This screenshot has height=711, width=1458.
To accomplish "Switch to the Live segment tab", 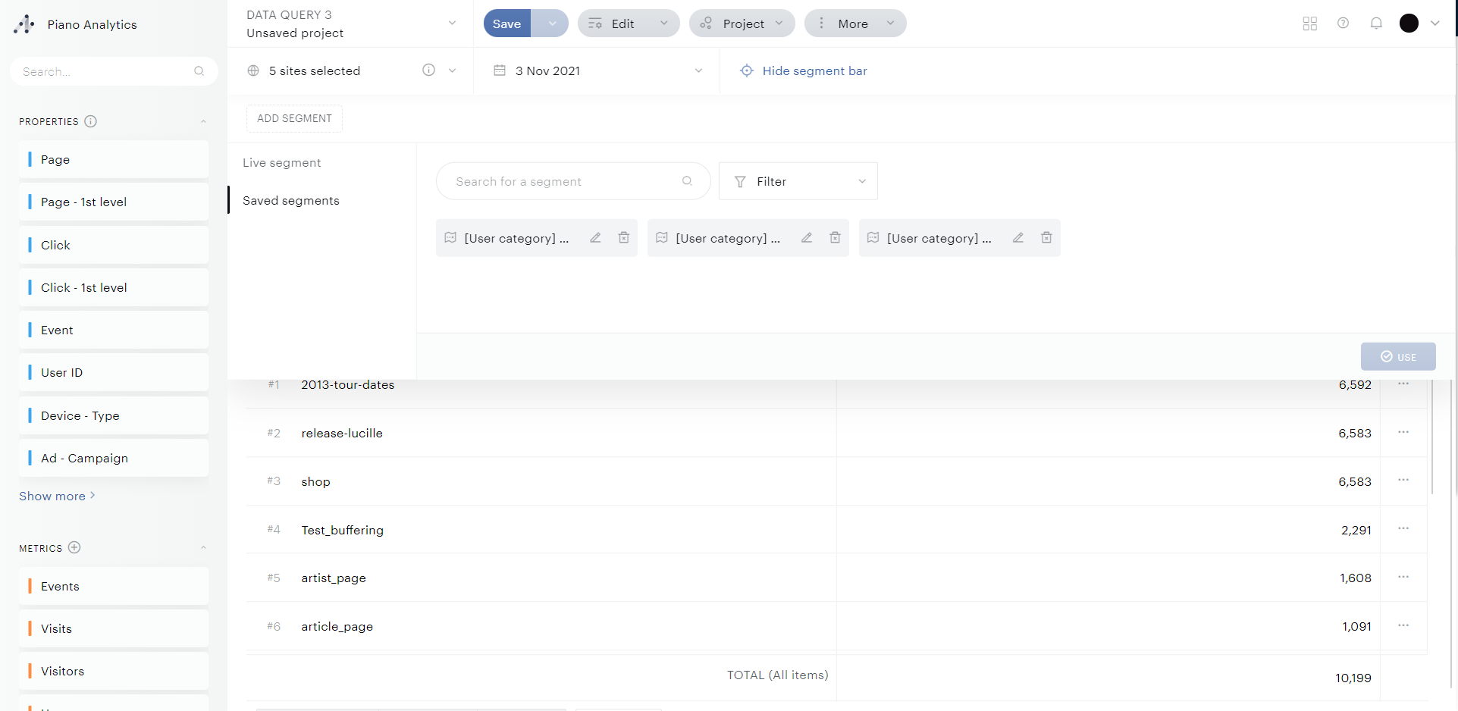I will pyautogui.click(x=282, y=163).
